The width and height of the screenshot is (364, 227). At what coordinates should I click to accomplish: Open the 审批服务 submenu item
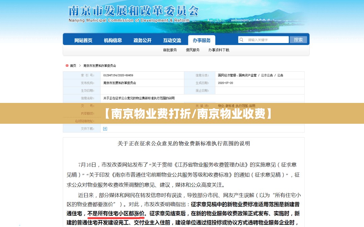pos(170,50)
